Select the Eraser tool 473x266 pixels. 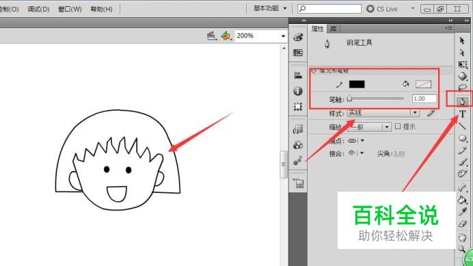point(462,224)
